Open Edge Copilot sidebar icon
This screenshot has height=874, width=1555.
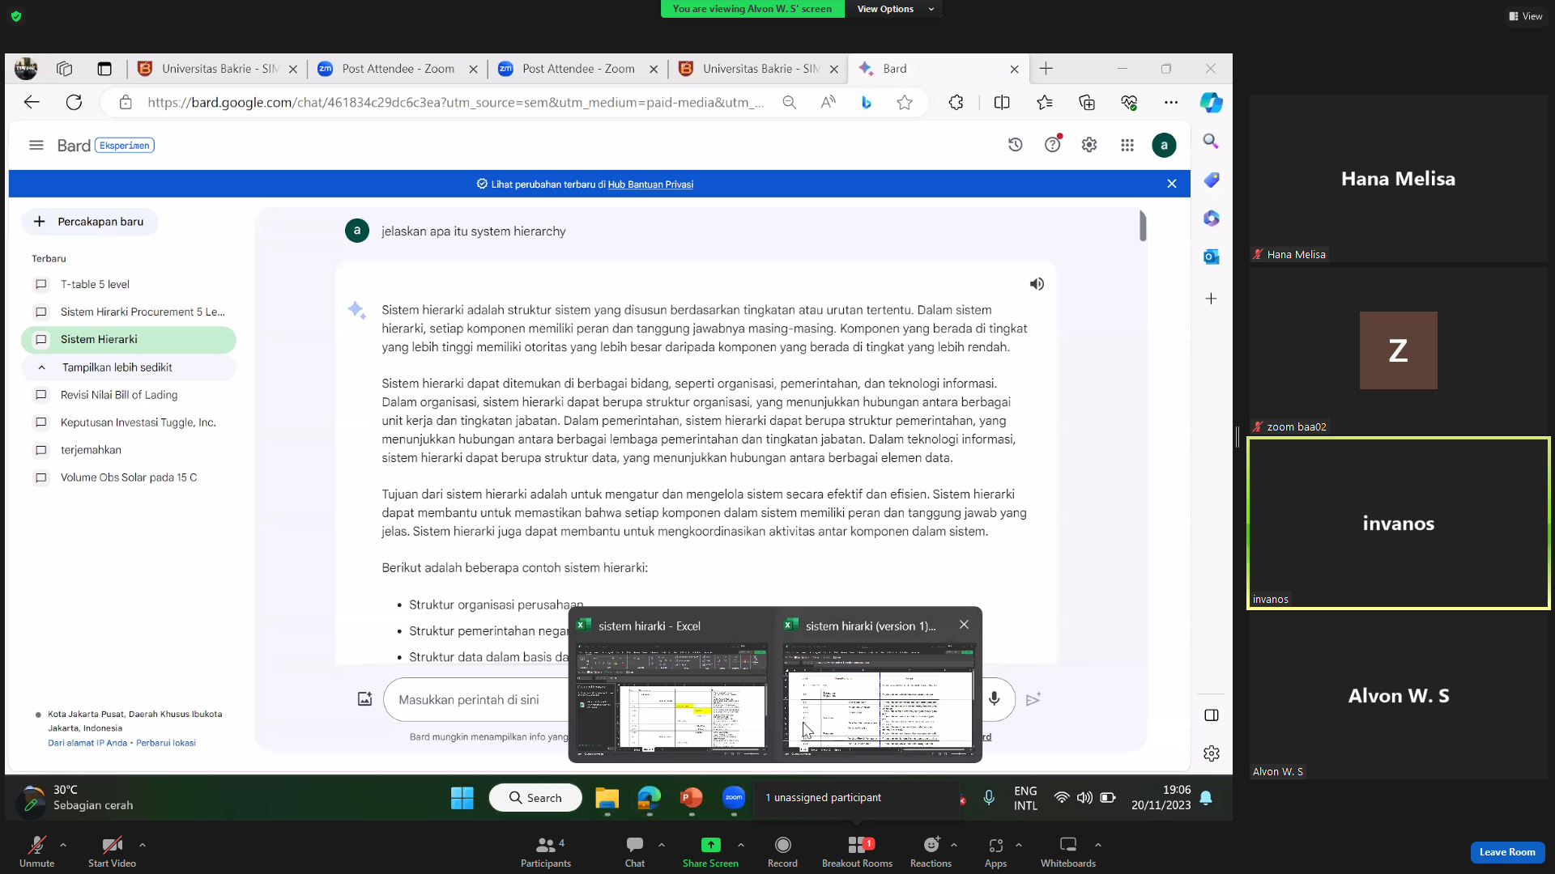[x=1212, y=103]
